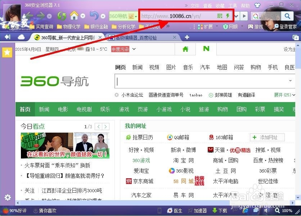Click the green N tab icon
Viewport: 301px width, 216px height.
point(206,49)
